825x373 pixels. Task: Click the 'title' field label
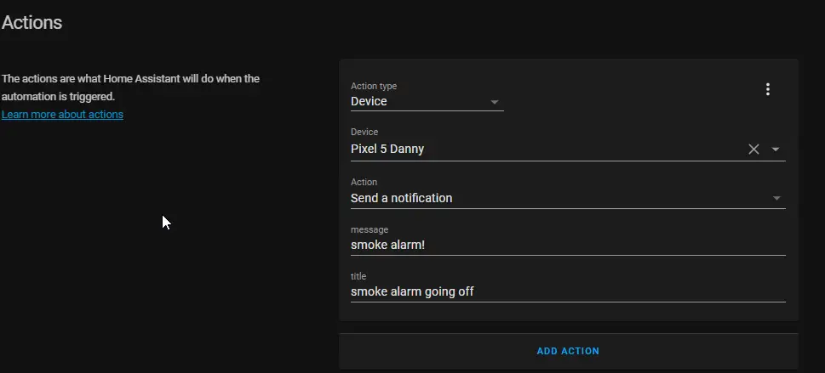(358, 276)
